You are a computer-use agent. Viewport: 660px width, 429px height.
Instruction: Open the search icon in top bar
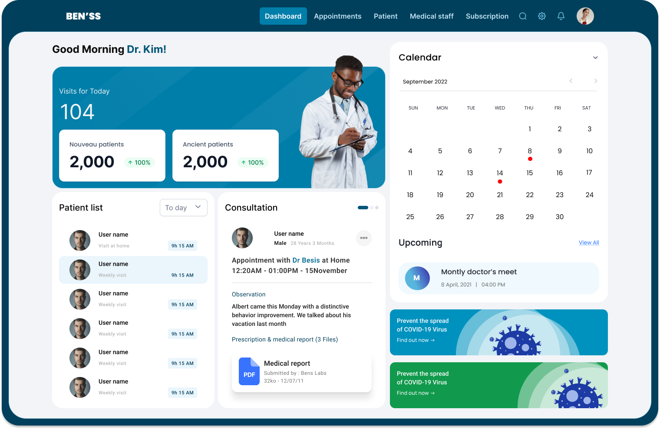(523, 16)
